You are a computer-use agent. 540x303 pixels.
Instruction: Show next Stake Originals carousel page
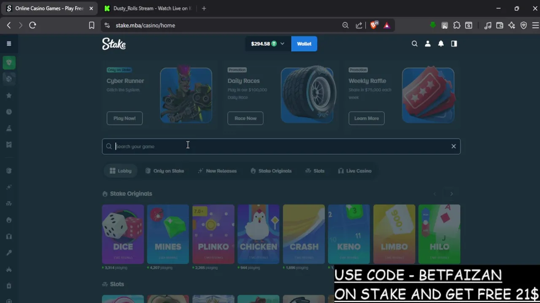(x=451, y=194)
